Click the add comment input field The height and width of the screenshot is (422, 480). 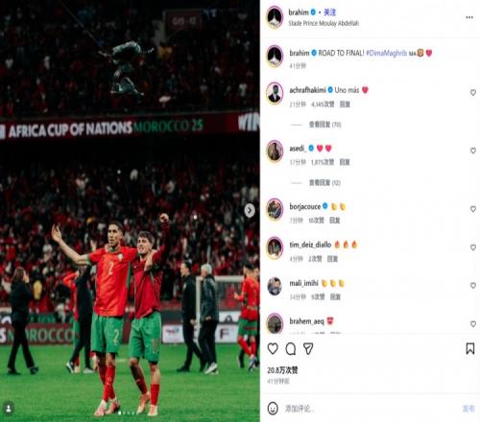point(368,409)
